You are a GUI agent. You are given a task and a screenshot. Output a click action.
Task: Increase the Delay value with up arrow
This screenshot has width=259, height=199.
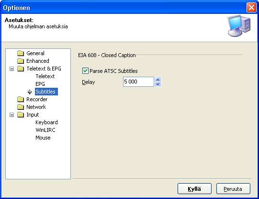[x=158, y=80]
